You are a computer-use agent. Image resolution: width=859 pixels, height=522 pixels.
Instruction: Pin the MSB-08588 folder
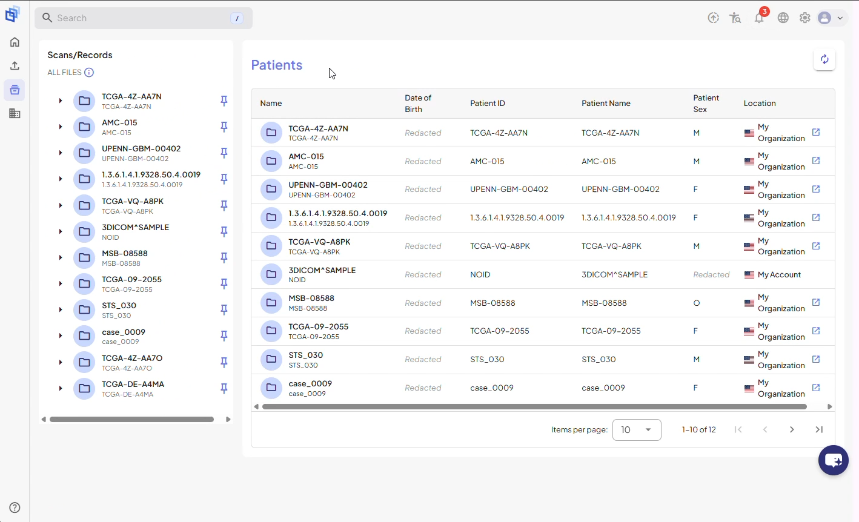tap(224, 258)
